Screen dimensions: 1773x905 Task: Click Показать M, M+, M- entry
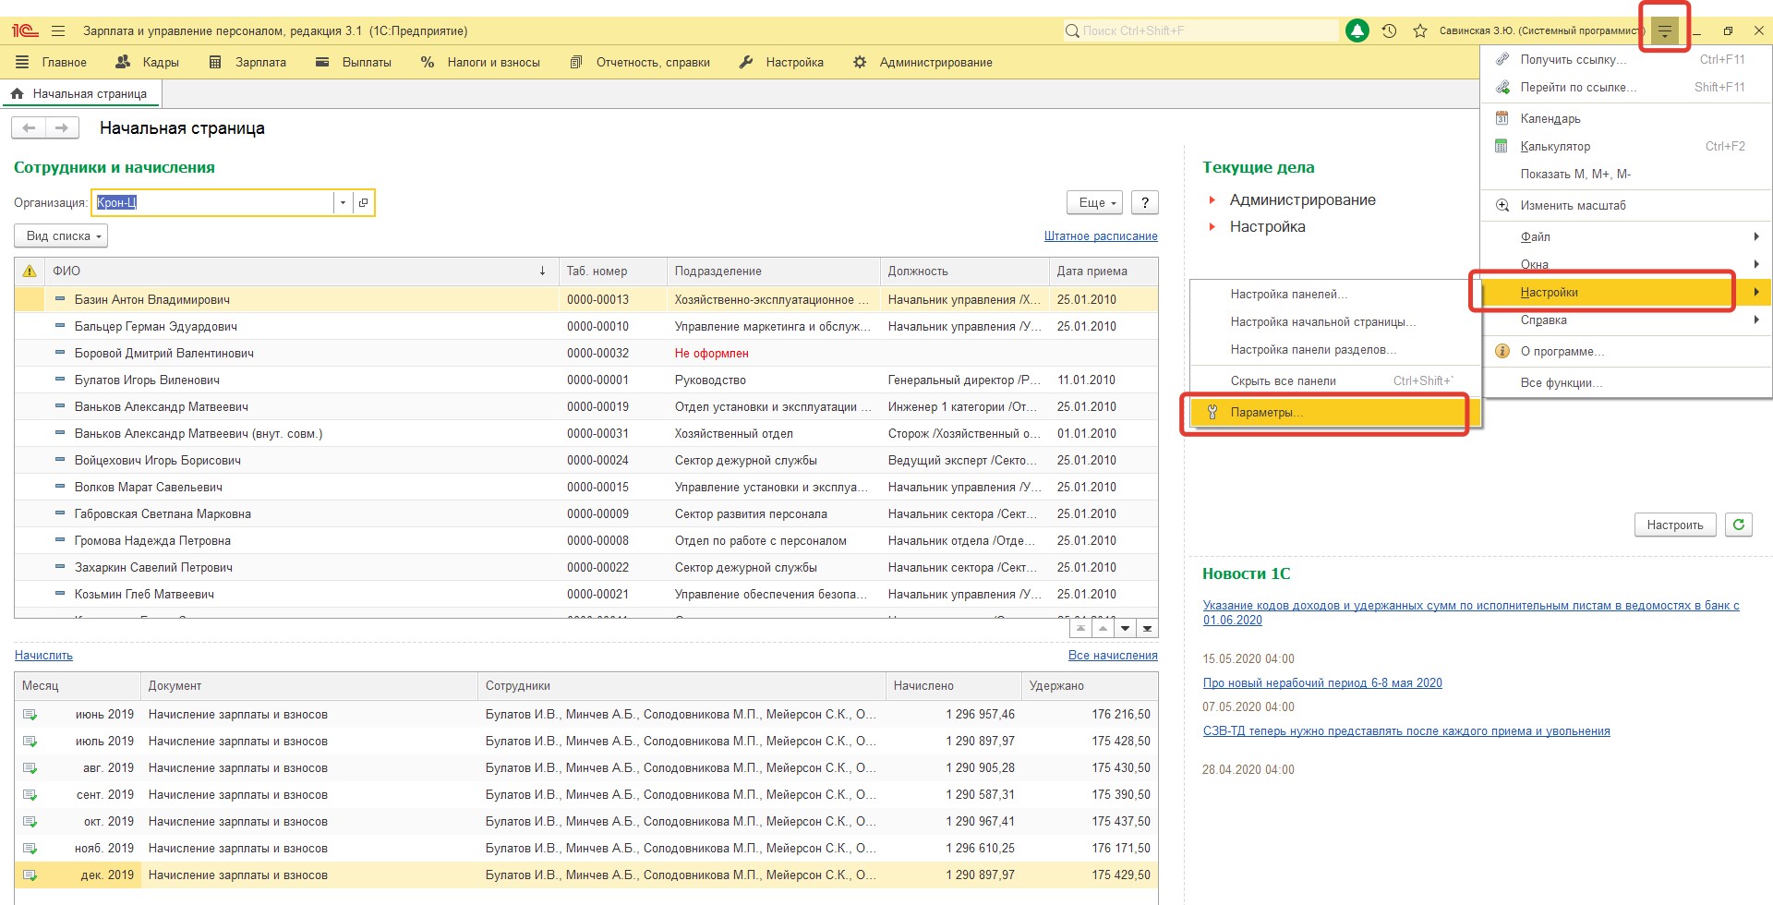tap(1626, 174)
